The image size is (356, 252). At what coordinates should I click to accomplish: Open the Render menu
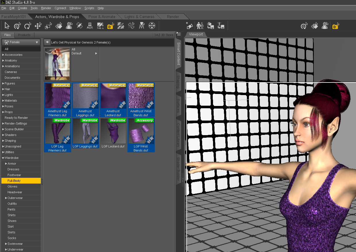click(46, 8)
